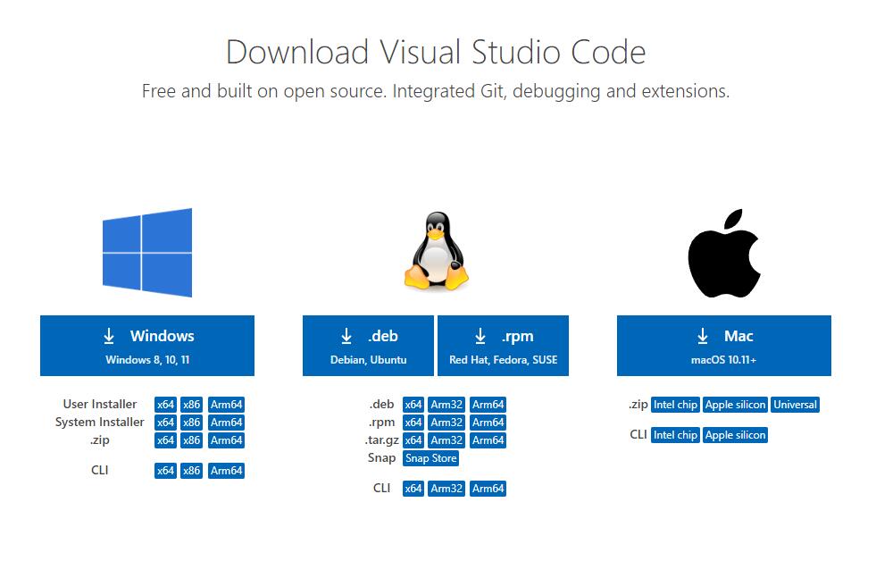The image size is (876, 561).
Task: Download Mac .zip for Apple silicon
Action: pos(735,405)
